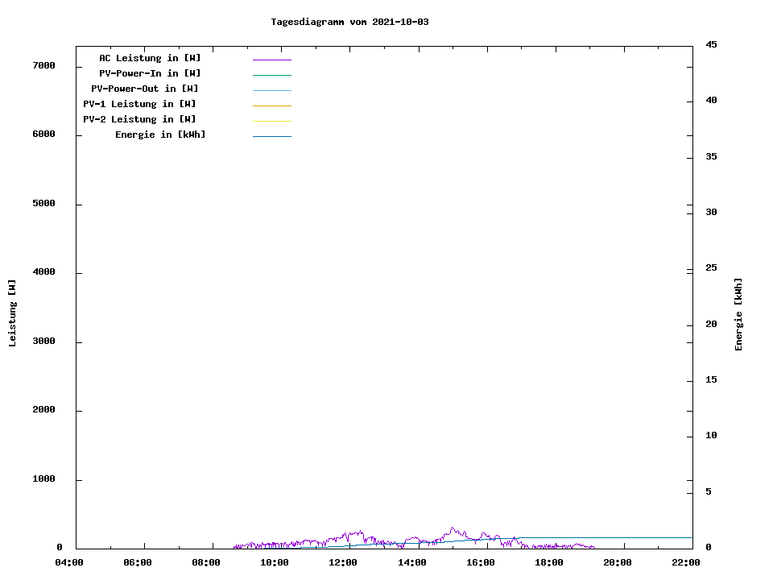
Task: Click the yellow PV-2 Leistung legend line
Action: click(272, 121)
